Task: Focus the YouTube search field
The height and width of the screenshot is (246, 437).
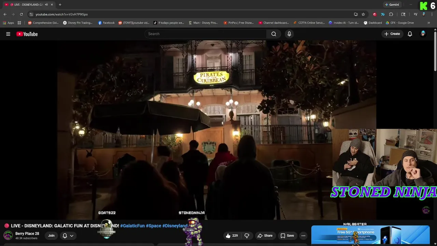Action: (206, 34)
